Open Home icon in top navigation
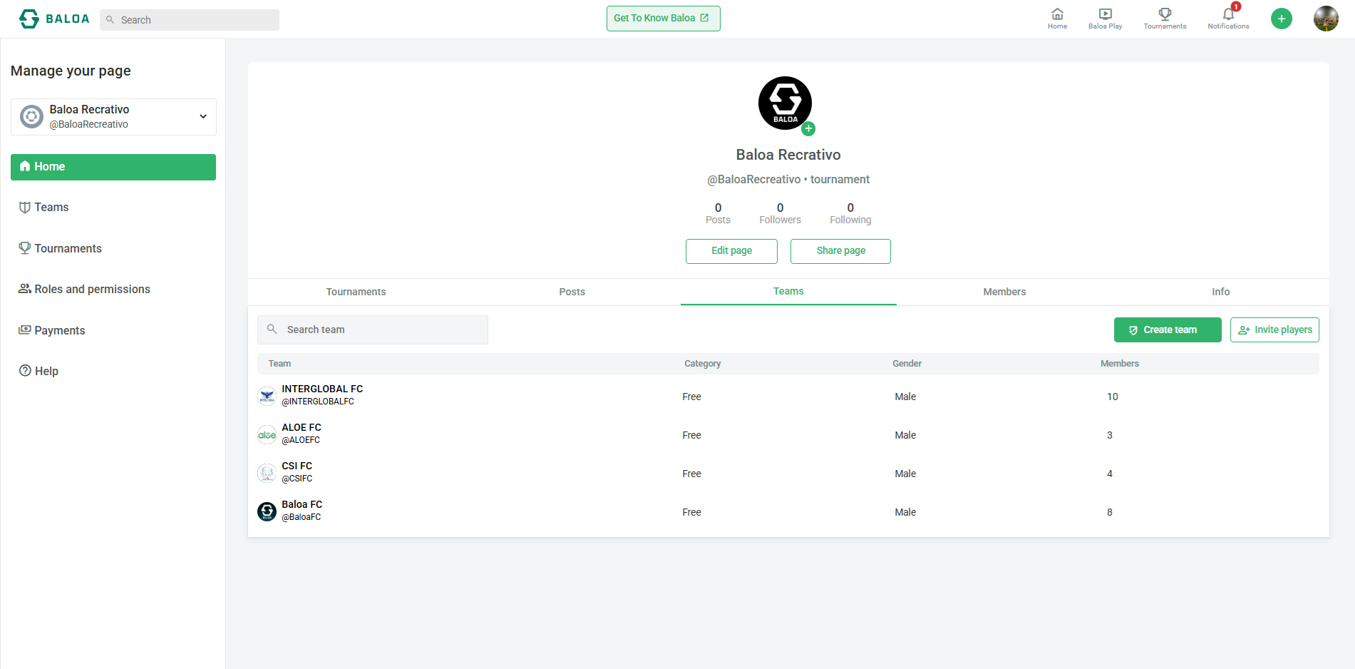 (x=1057, y=19)
